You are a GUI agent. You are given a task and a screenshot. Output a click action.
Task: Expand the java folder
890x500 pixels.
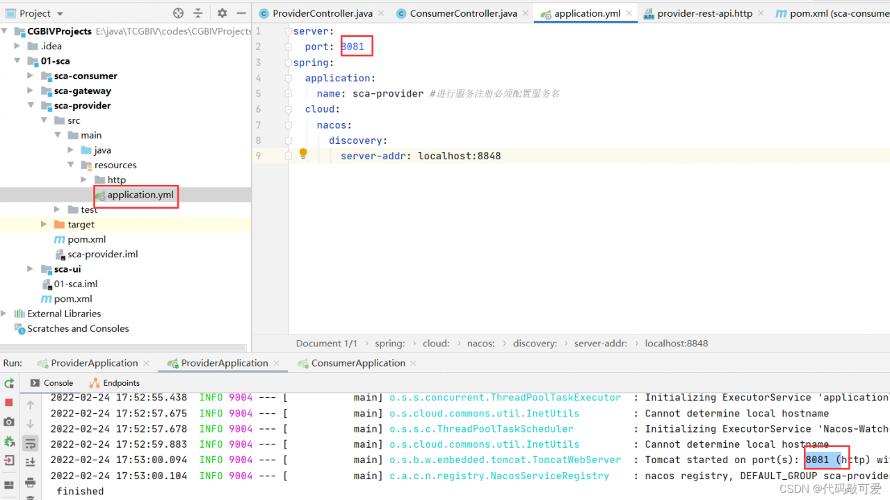click(71, 150)
